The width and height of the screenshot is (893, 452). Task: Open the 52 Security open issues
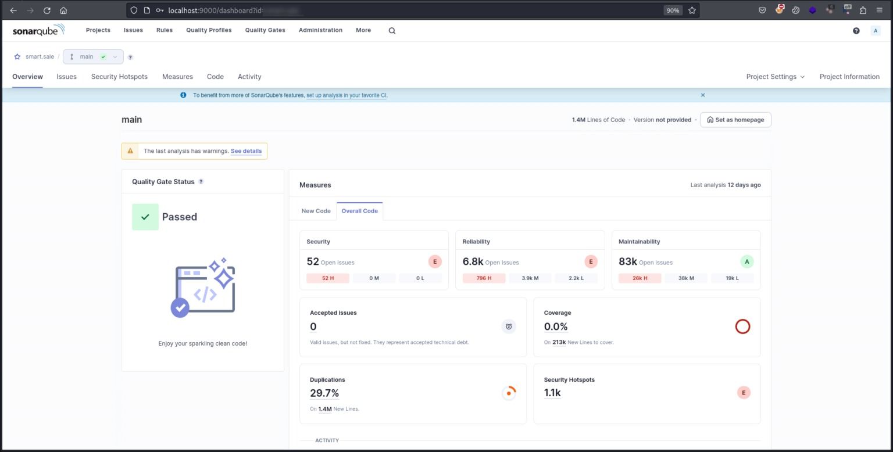pyautogui.click(x=313, y=261)
